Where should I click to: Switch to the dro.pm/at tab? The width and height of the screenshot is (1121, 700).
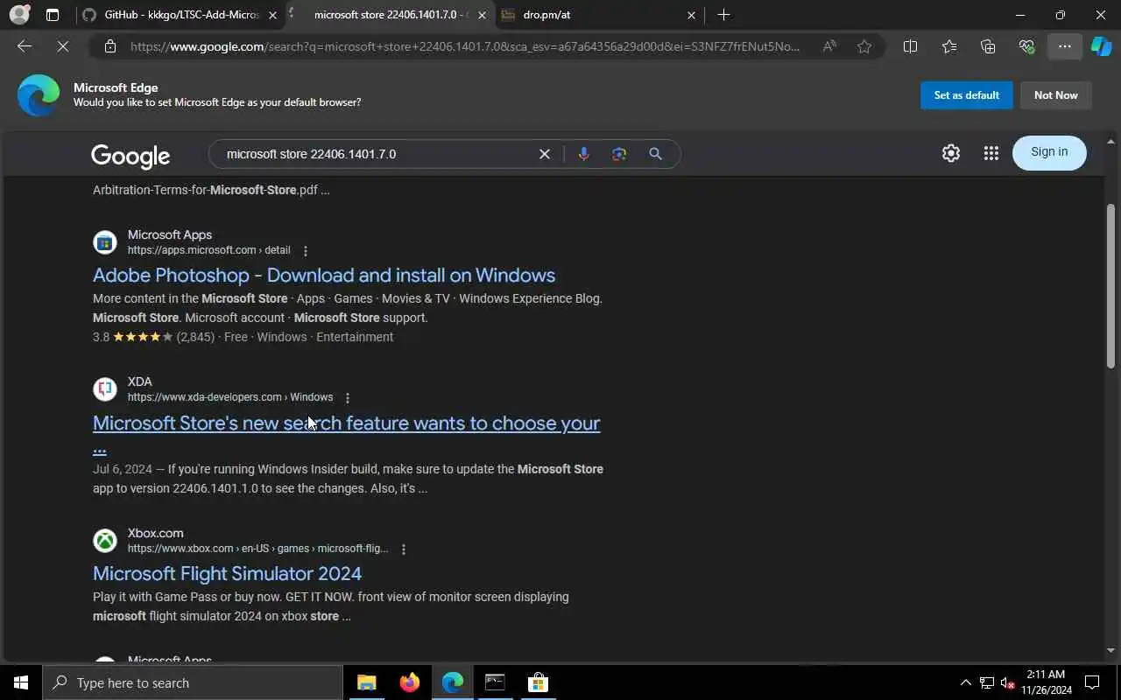598,15
